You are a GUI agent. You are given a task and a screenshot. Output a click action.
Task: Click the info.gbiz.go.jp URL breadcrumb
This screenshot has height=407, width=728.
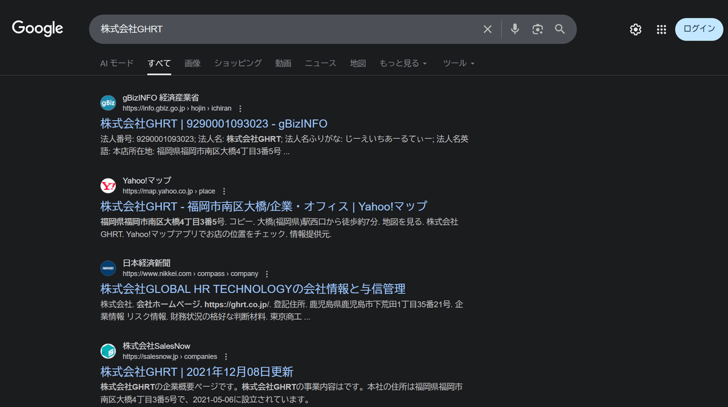coord(177,109)
